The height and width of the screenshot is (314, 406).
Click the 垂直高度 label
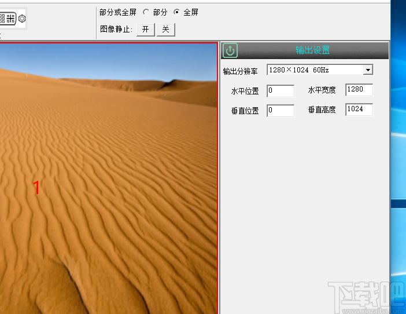pyautogui.click(x=322, y=109)
